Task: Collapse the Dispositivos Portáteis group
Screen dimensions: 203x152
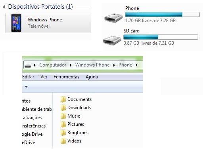Action: pyautogui.click(x=4, y=6)
